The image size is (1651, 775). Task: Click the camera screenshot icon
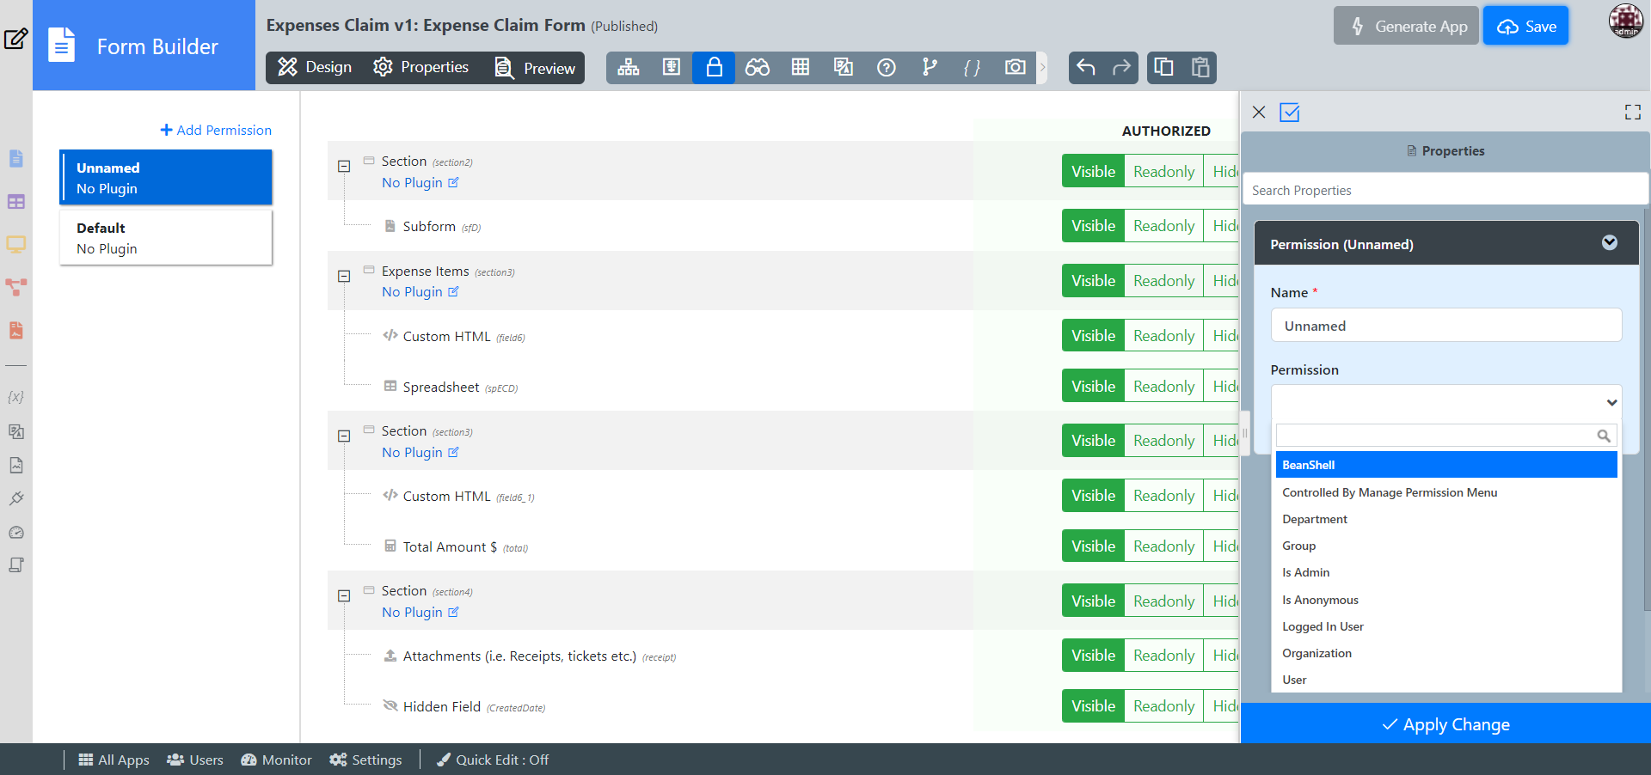click(x=1016, y=67)
